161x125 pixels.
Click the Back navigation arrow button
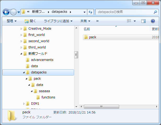coord(6,12)
